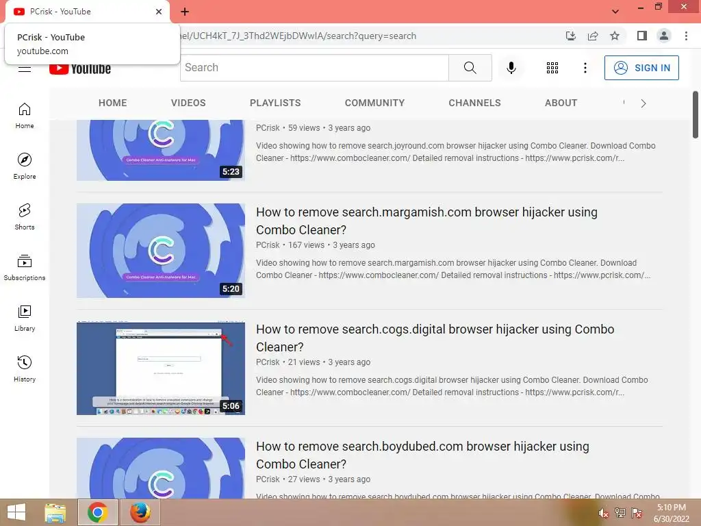Start voice search with microphone icon

point(511,68)
